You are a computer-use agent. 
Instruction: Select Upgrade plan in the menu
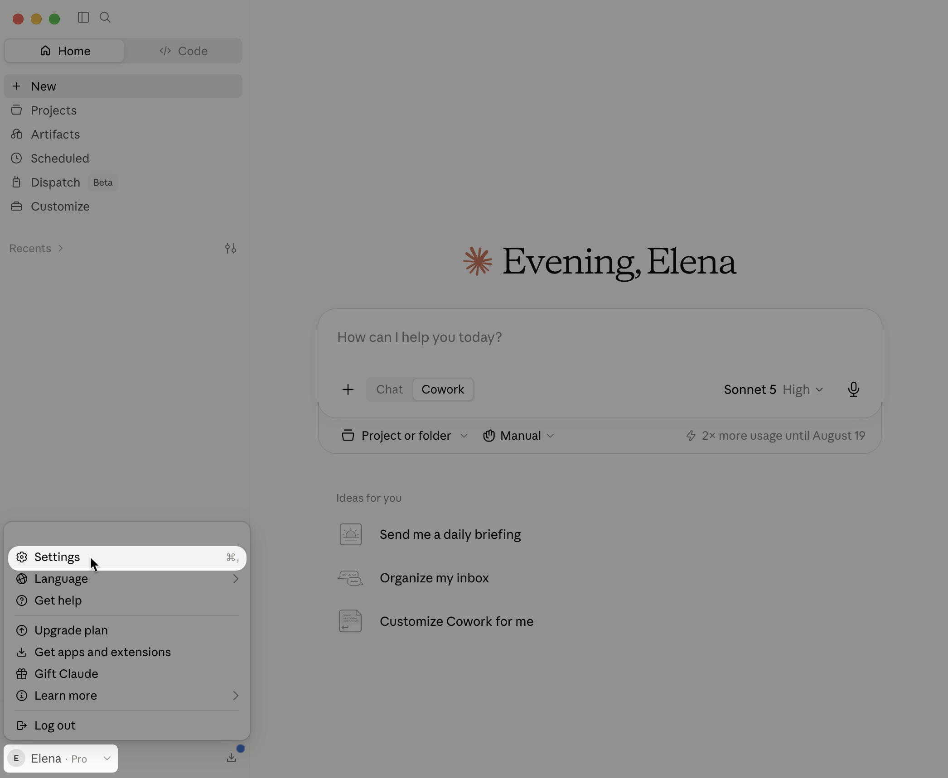click(x=127, y=630)
